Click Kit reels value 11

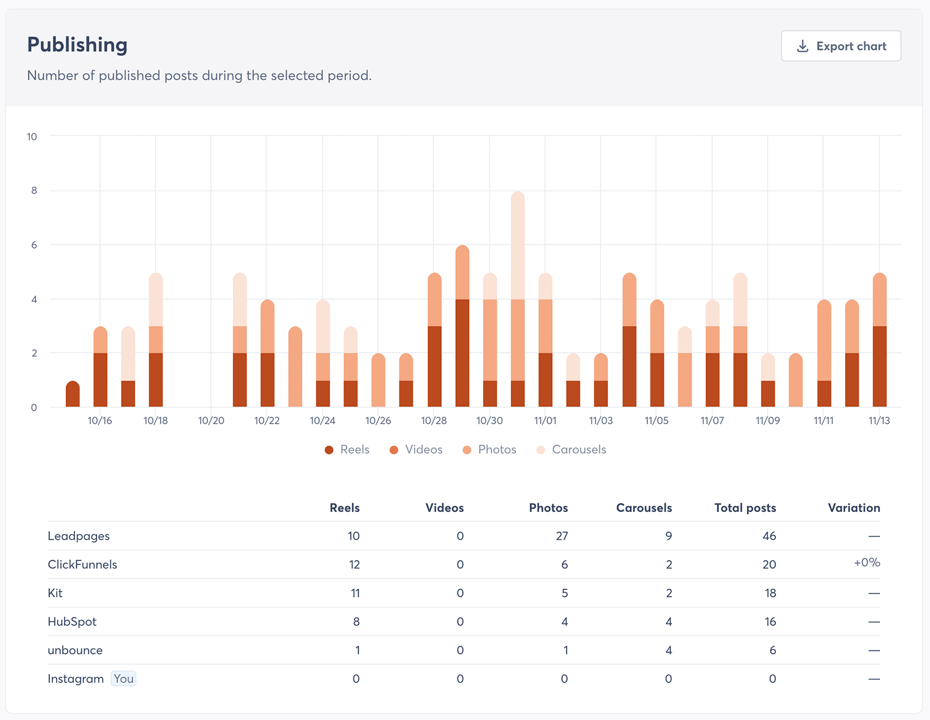pyautogui.click(x=355, y=593)
